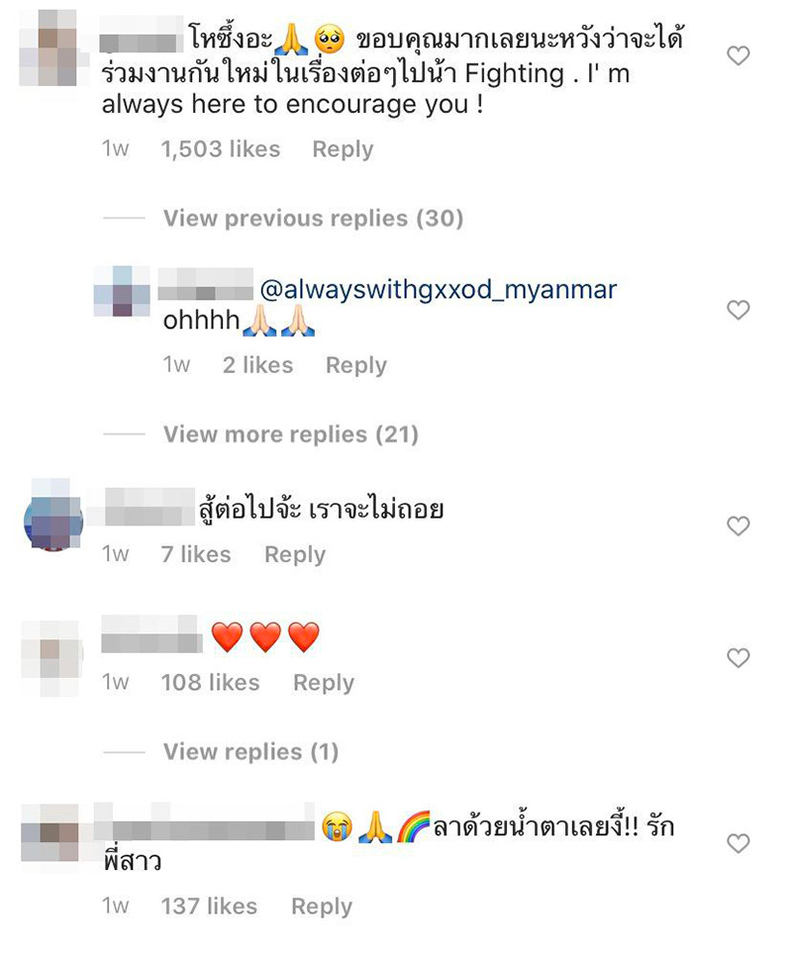The width and height of the screenshot is (792, 958).
Task: Like the comment with 1,503 likes
Action: (739, 55)
